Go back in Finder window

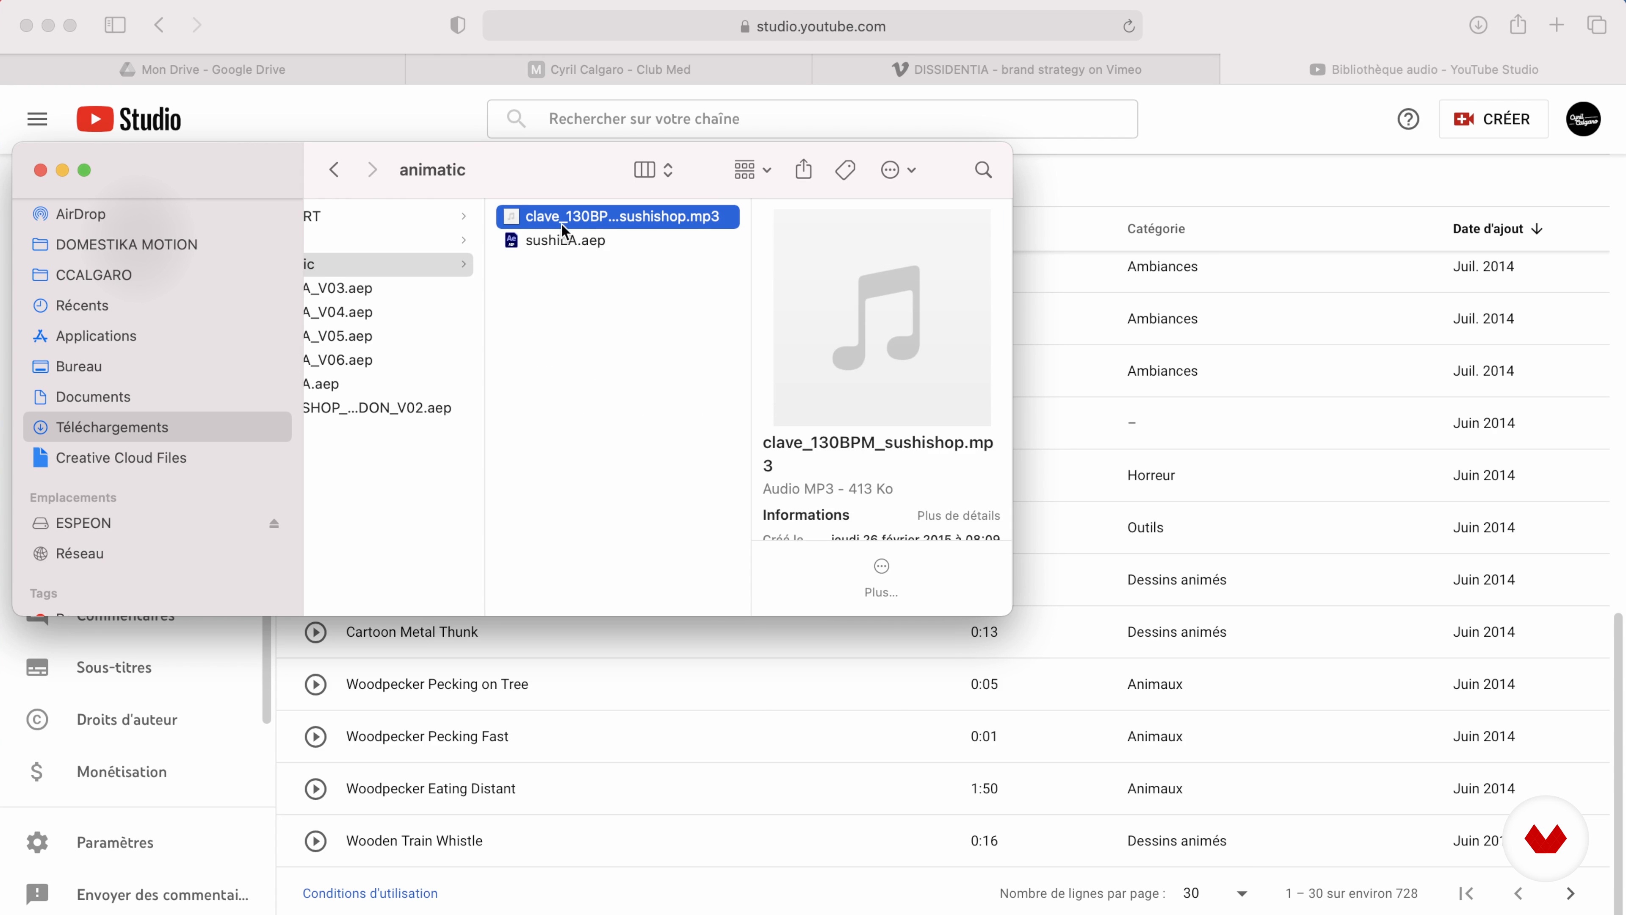(x=335, y=170)
